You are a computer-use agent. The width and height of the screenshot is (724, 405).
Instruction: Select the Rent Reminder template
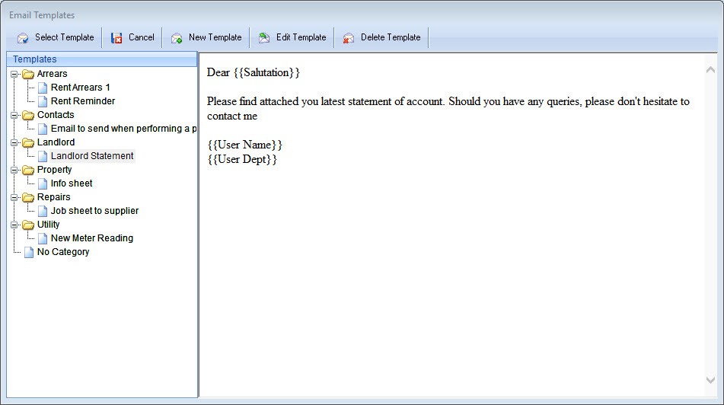pos(83,101)
